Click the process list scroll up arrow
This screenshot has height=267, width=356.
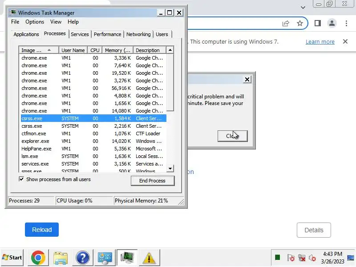170,50
